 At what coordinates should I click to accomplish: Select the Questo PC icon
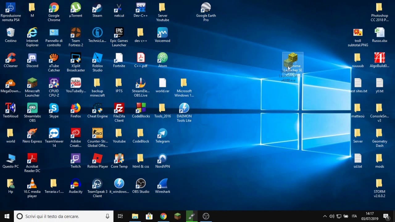[11, 161]
